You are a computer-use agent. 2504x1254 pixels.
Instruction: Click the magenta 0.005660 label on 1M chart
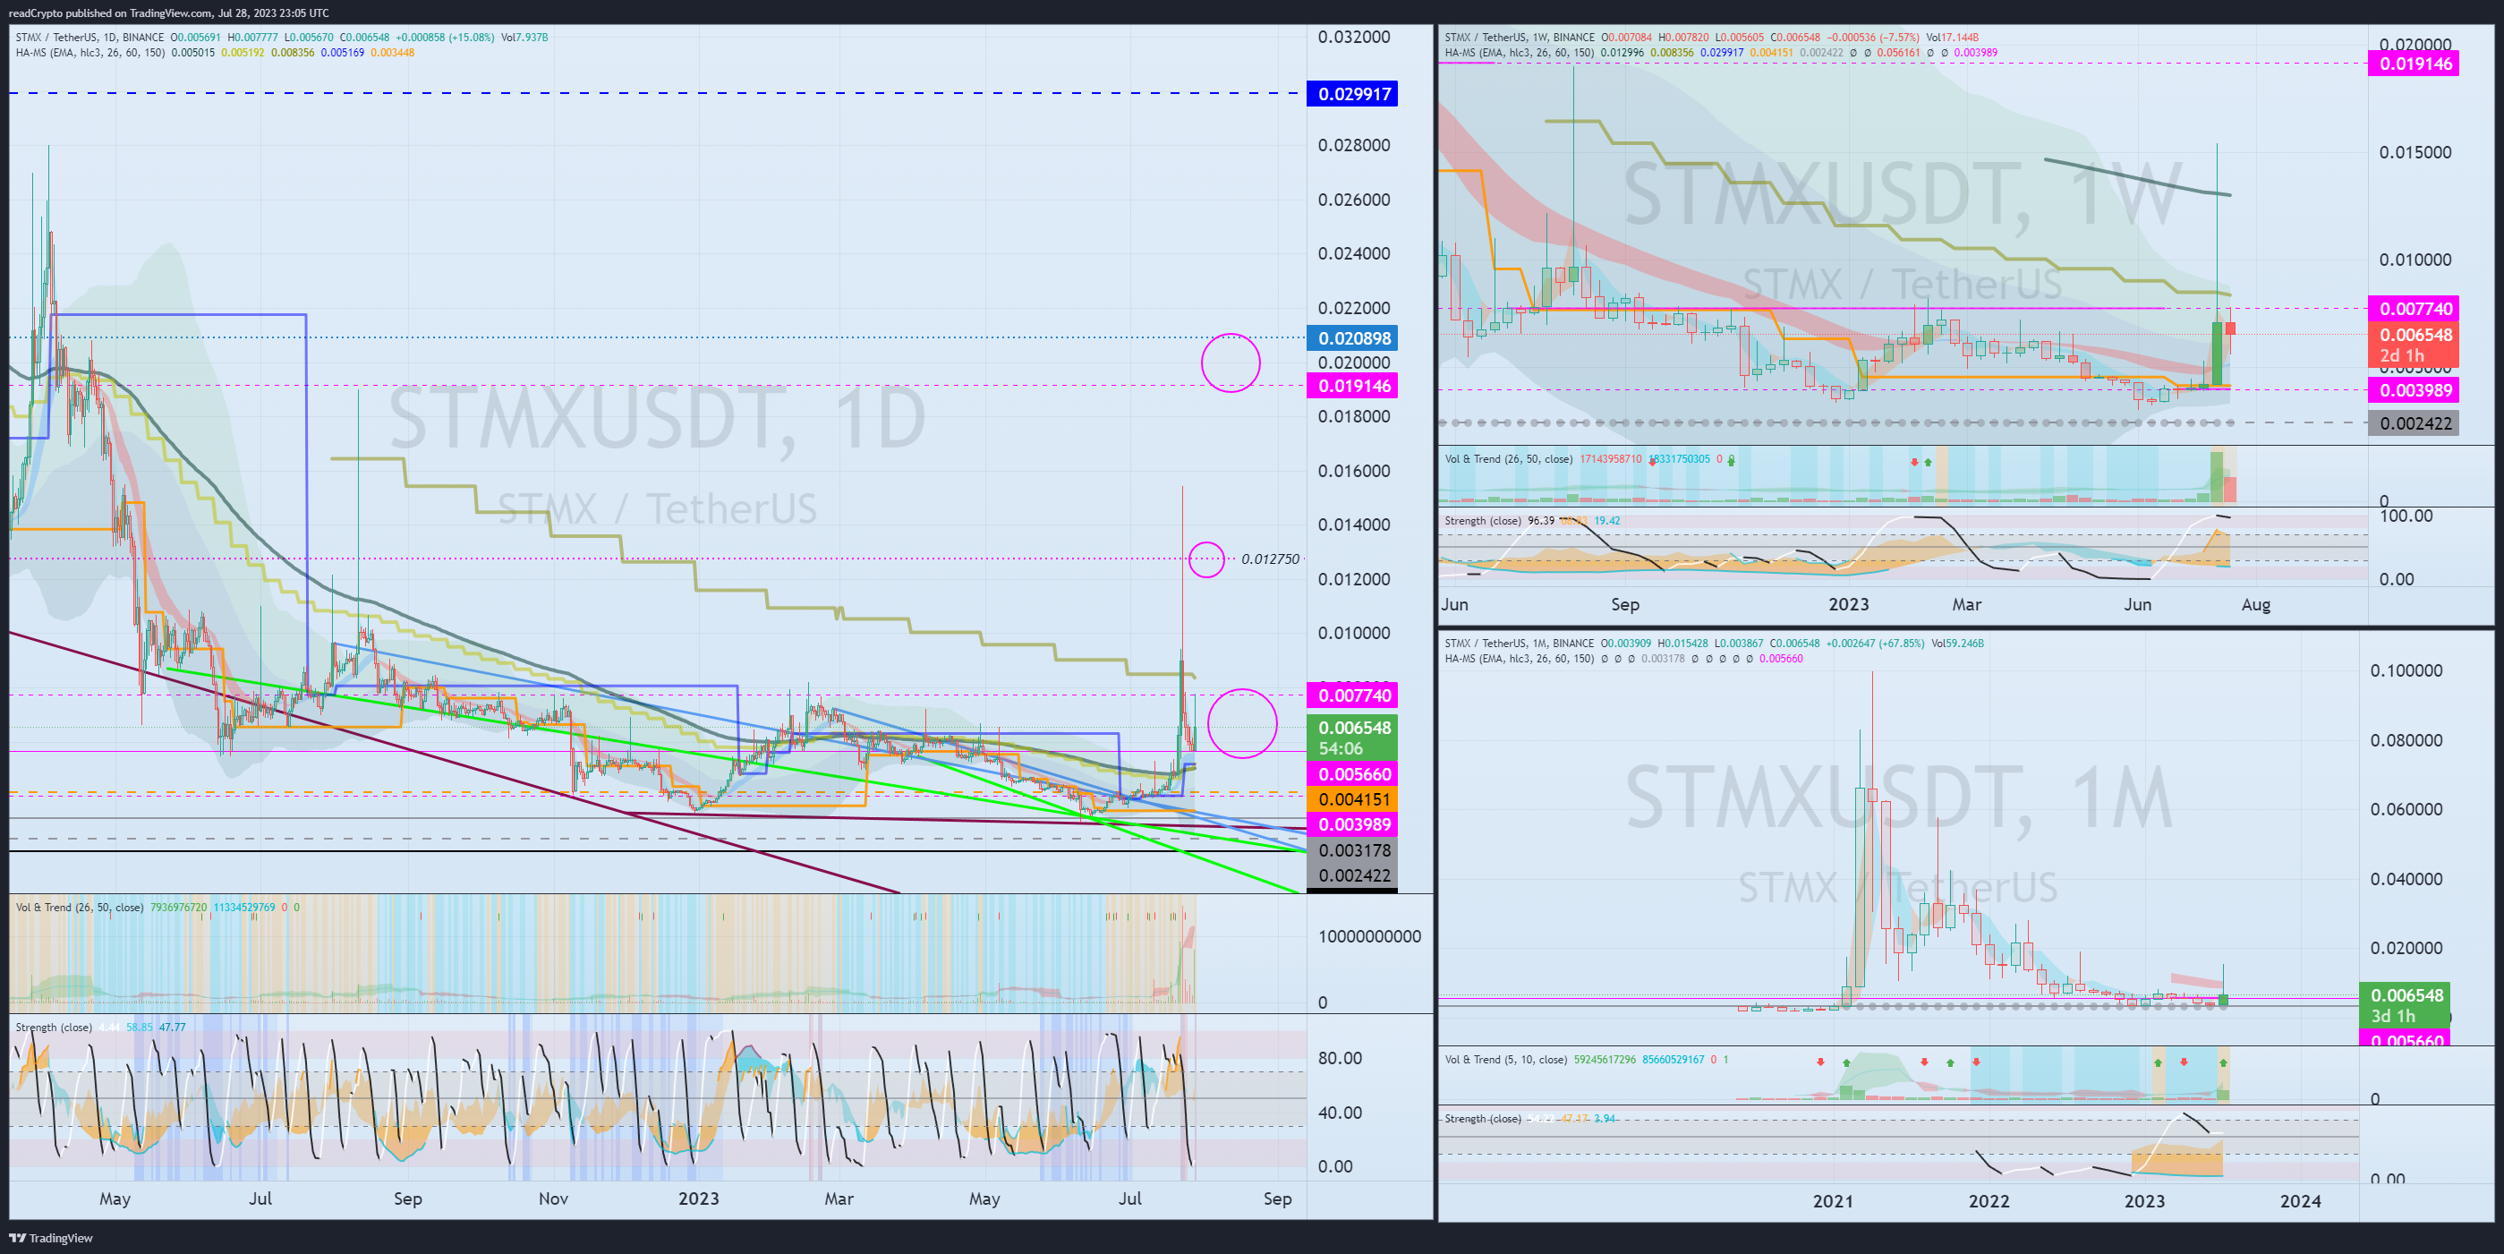click(x=2405, y=1039)
